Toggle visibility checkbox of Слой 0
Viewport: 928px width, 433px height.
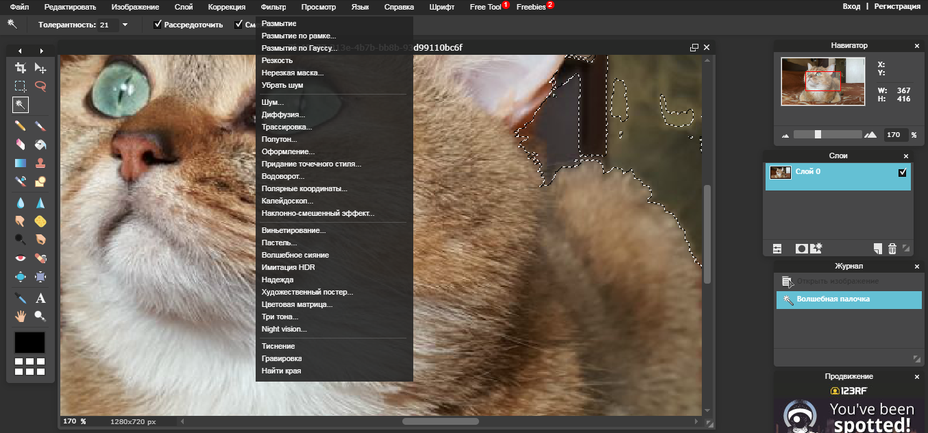[902, 173]
